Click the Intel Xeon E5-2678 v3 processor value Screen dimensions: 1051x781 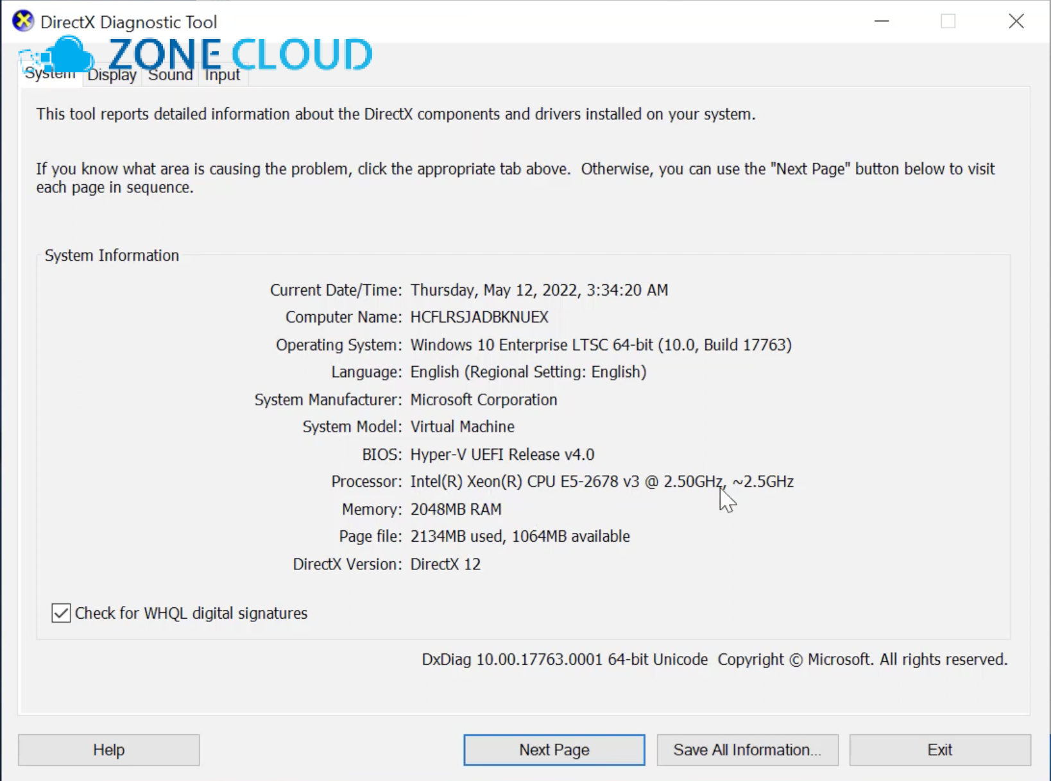point(602,482)
